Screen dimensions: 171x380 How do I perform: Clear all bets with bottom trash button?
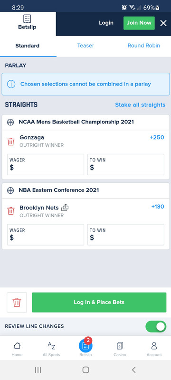(17, 302)
